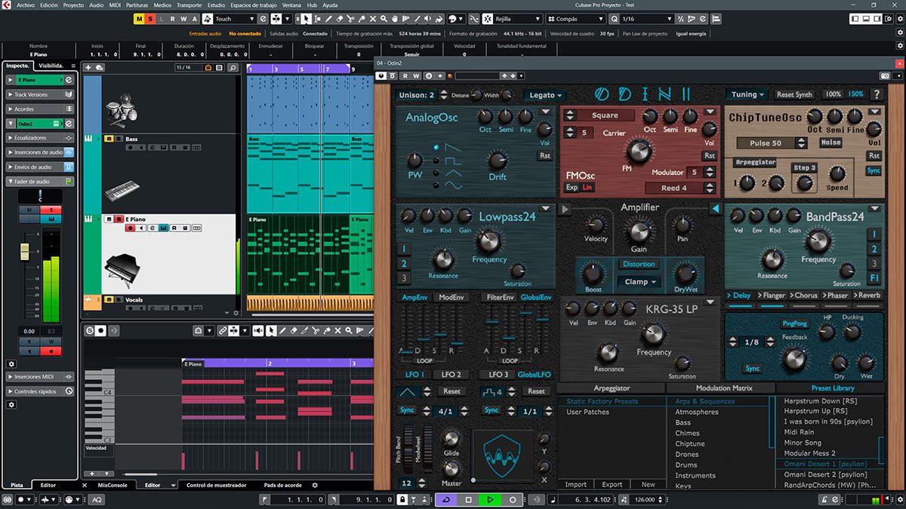Toggle record enable on E Piano track
This screenshot has height=509, width=906.
pyautogui.click(x=130, y=228)
